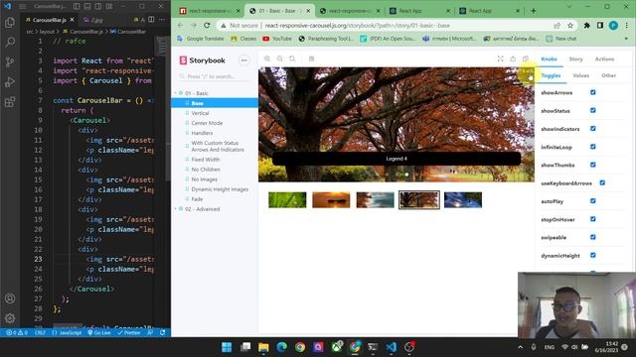This screenshot has height=357, width=636.
Task: Open new browser tab with plus
Action: pyautogui.click(x=534, y=11)
